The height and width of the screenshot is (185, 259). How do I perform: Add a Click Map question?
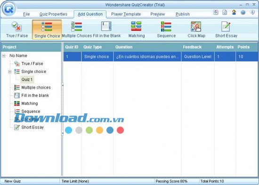coord(196,30)
